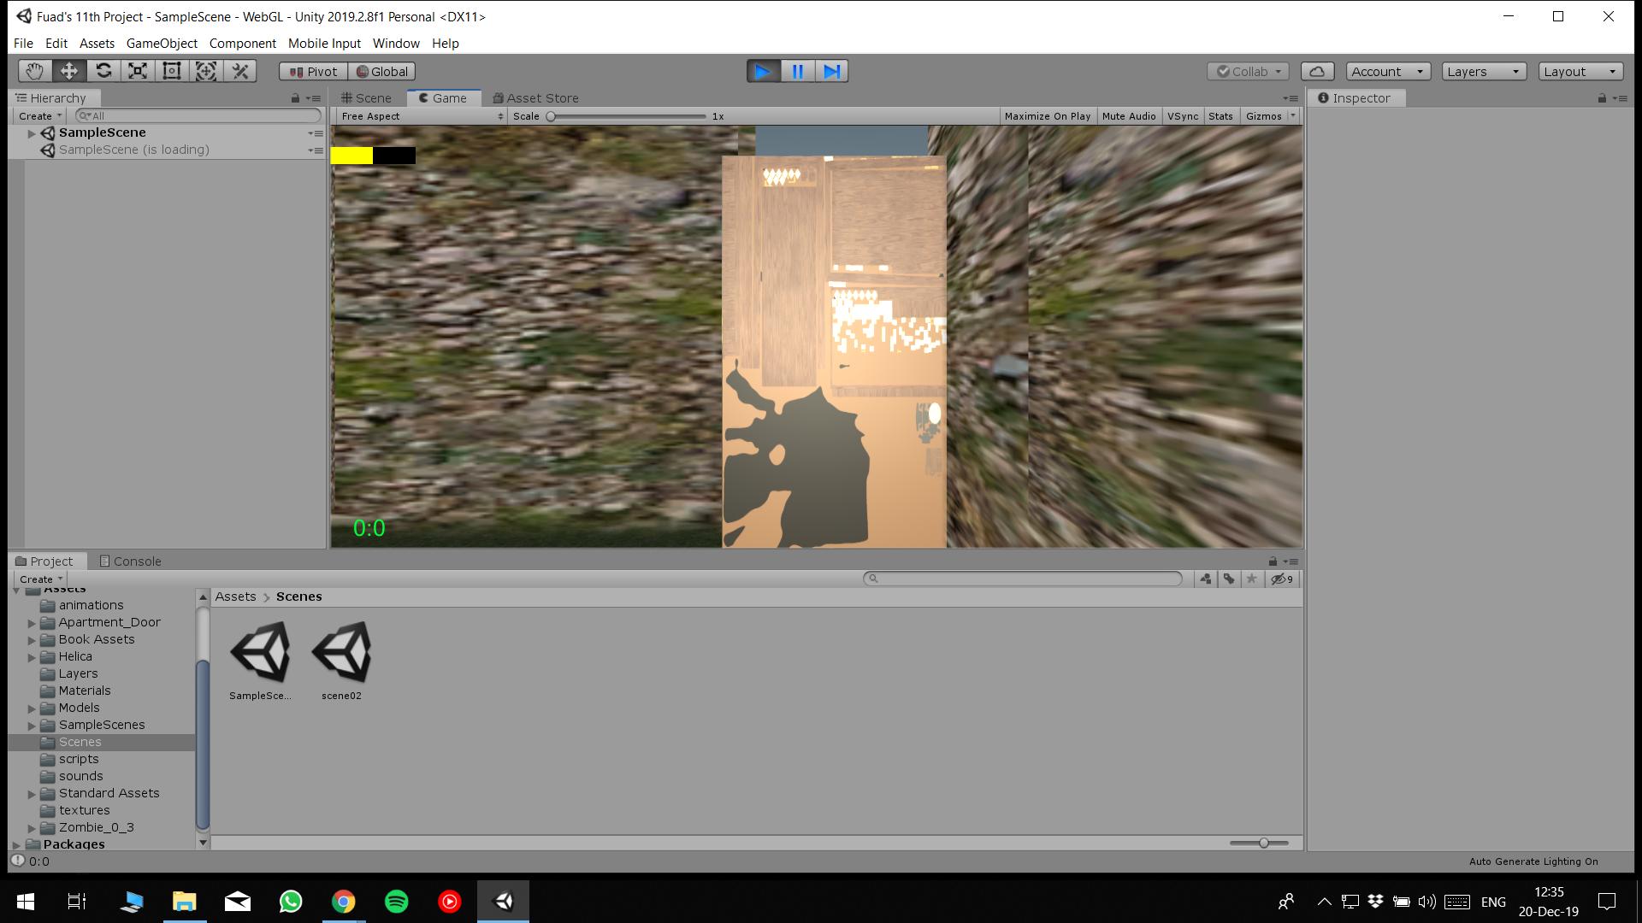Select the Scale tool icon
The image size is (1642, 923).
[138, 71]
